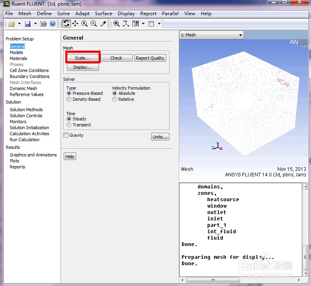Screen dimensions: 311x286
Task: Click the graphics window layout icon
Action: (x=151, y=24)
